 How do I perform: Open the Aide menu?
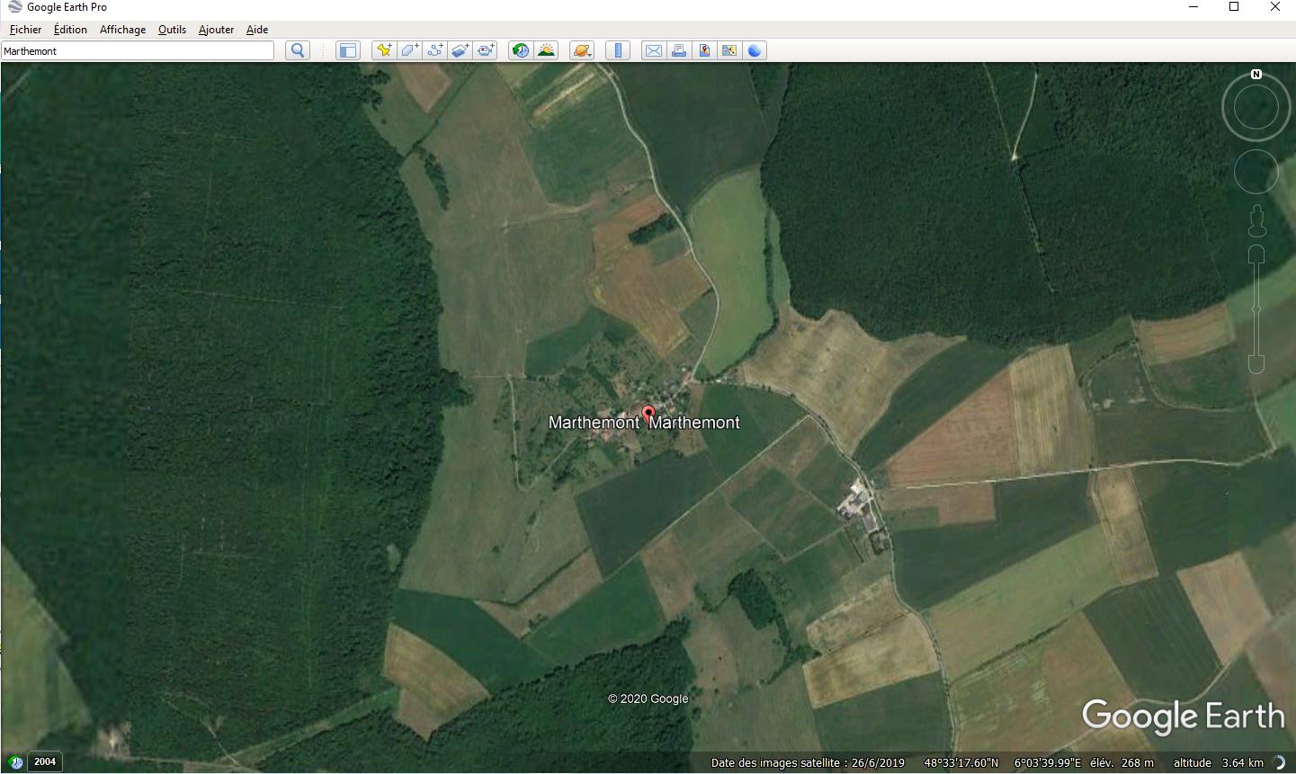[x=257, y=30]
